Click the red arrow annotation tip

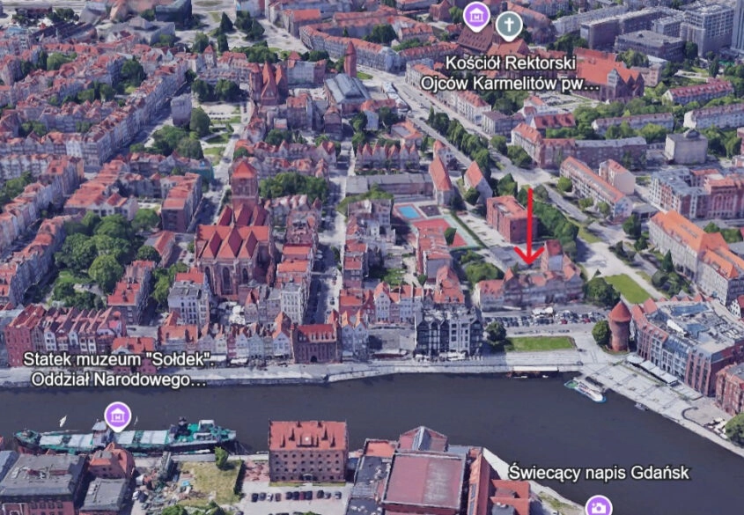click(529, 261)
